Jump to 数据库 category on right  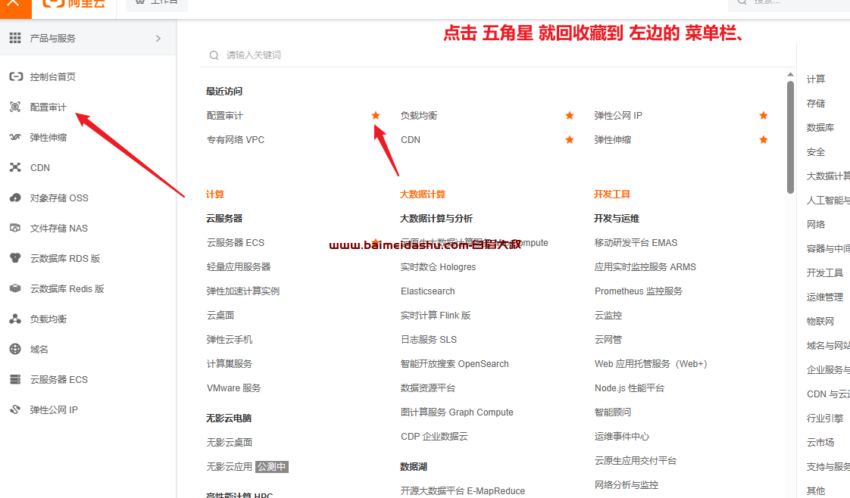tap(820, 128)
